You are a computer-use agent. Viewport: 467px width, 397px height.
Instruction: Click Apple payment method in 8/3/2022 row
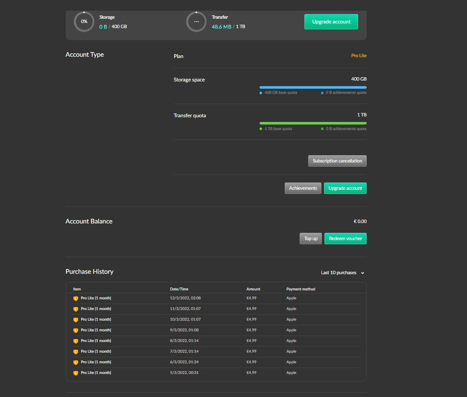click(x=291, y=341)
